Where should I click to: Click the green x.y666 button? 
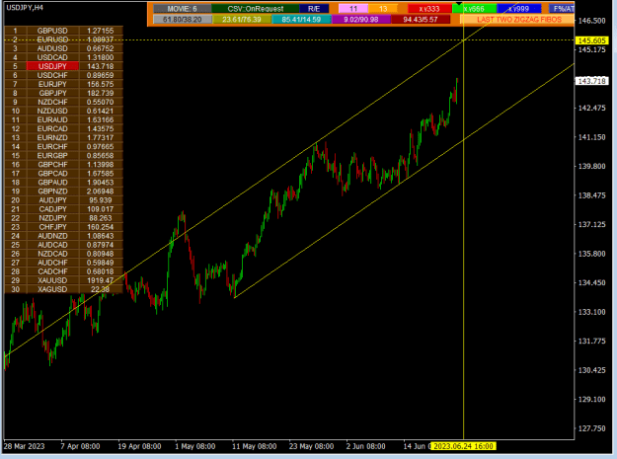click(474, 9)
